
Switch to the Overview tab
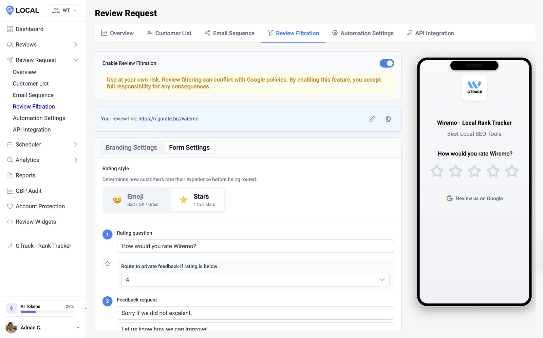click(x=117, y=33)
